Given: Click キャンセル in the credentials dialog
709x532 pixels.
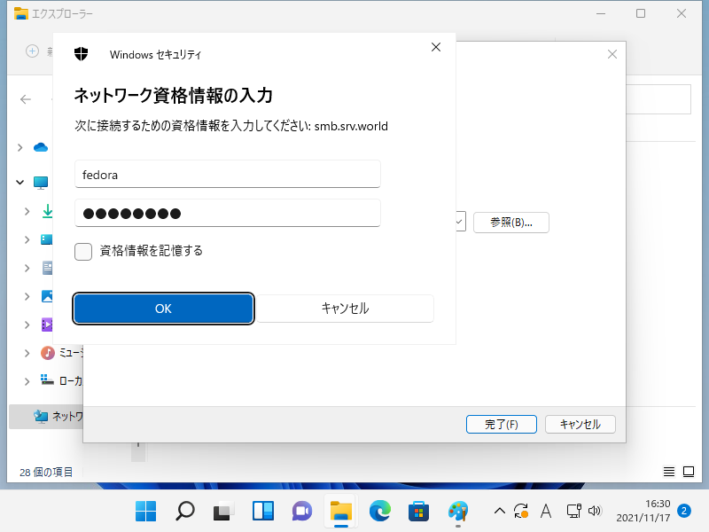Looking at the screenshot, I should [x=345, y=309].
